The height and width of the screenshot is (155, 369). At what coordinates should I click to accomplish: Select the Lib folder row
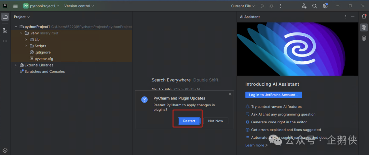(71, 40)
